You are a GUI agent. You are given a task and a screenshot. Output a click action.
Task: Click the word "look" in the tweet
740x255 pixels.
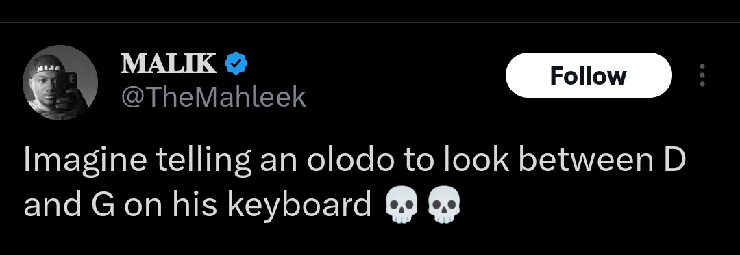476,159
